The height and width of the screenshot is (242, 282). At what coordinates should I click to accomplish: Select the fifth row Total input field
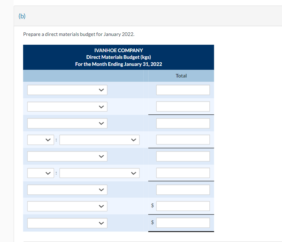183,156
